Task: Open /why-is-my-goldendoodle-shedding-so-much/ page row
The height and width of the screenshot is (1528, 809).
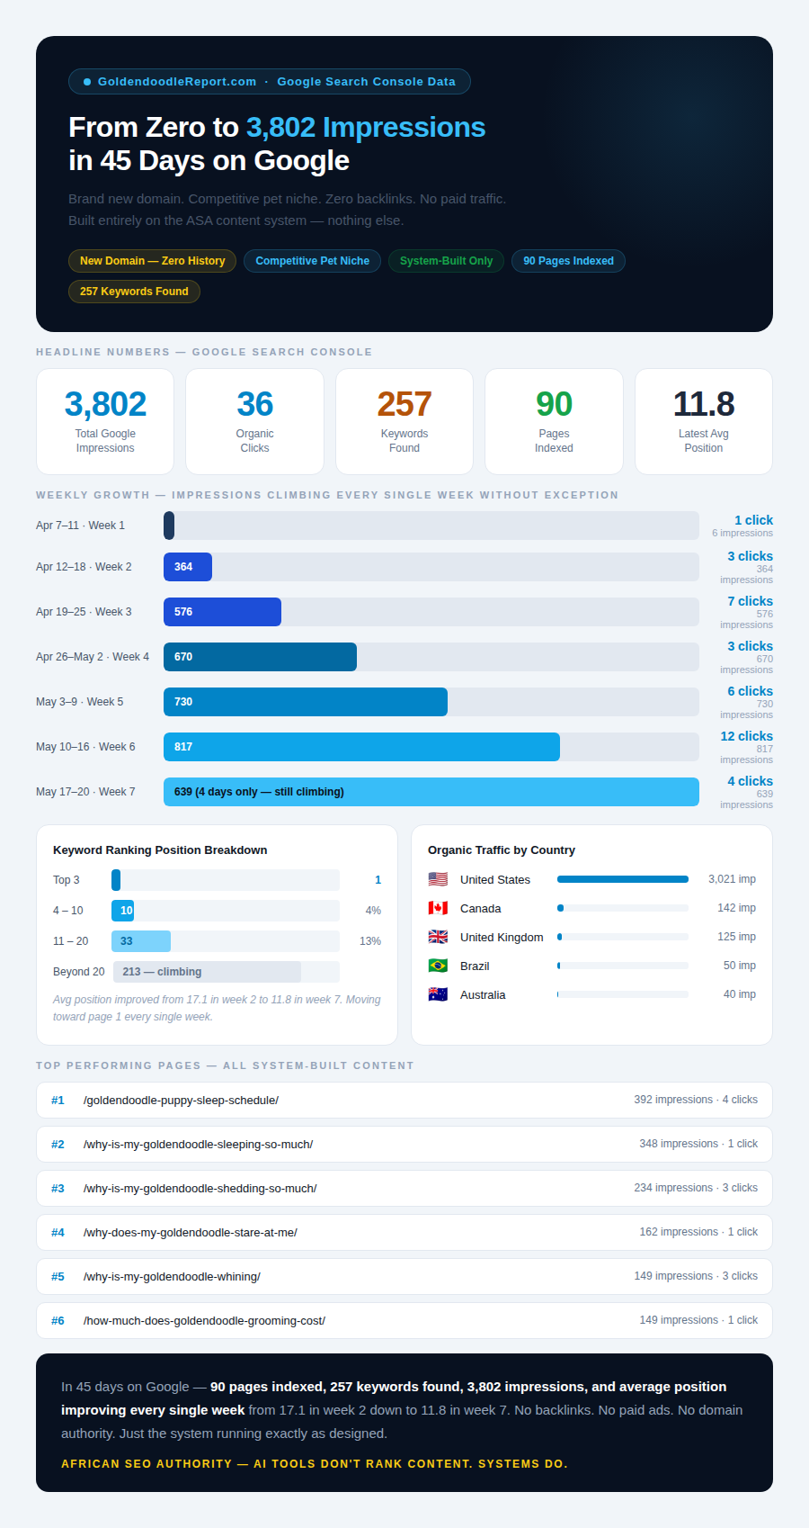Action: click(x=404, y=1188)
